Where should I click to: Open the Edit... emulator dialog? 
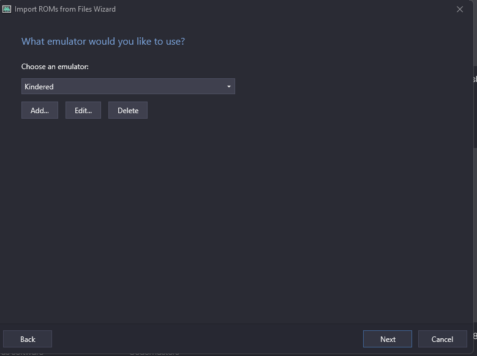pos(83,111)
